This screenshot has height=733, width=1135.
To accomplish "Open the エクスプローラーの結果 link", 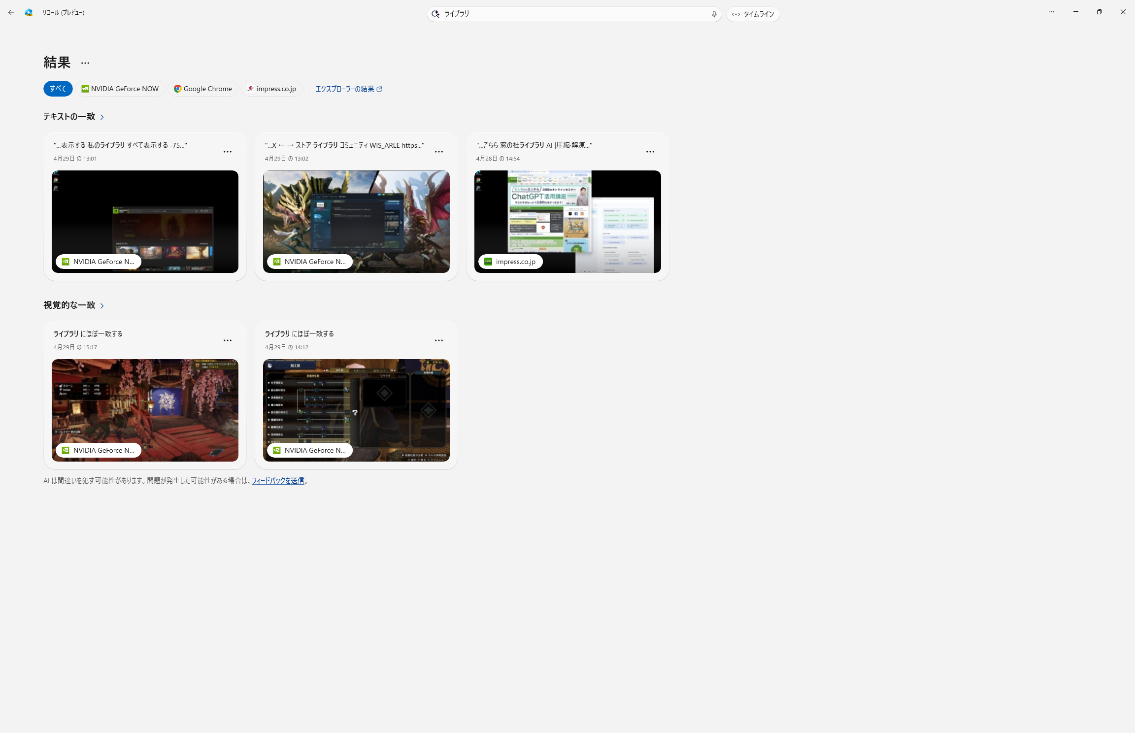I will click(348, 89).
